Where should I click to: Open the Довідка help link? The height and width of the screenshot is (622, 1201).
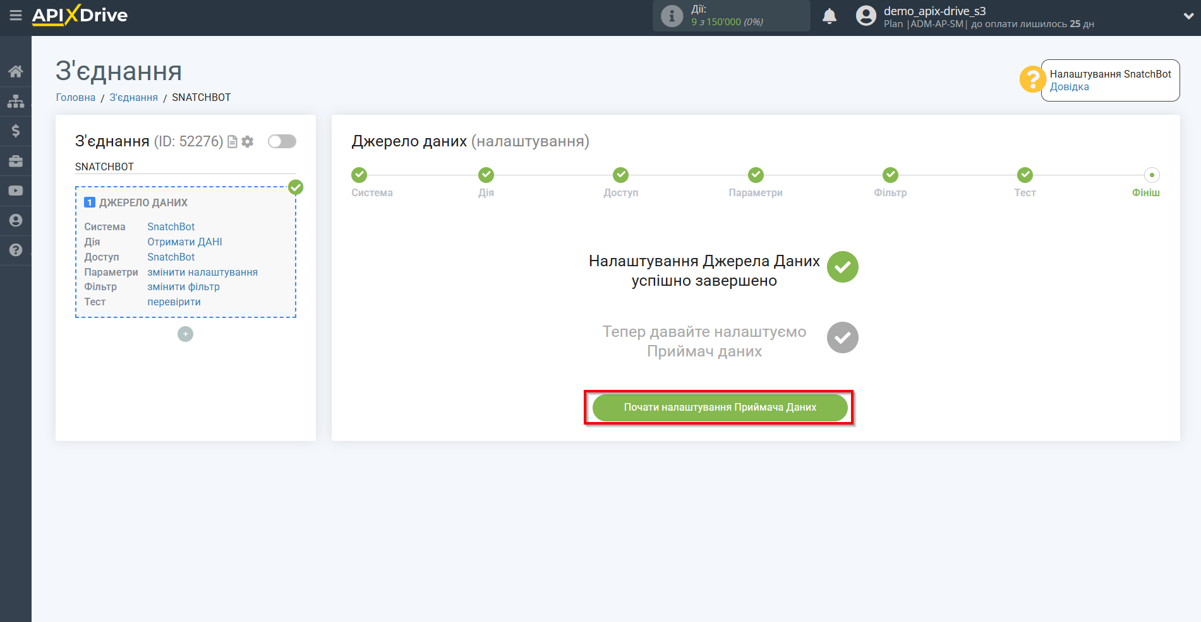pyautogui.click(x=1069, y=87)
